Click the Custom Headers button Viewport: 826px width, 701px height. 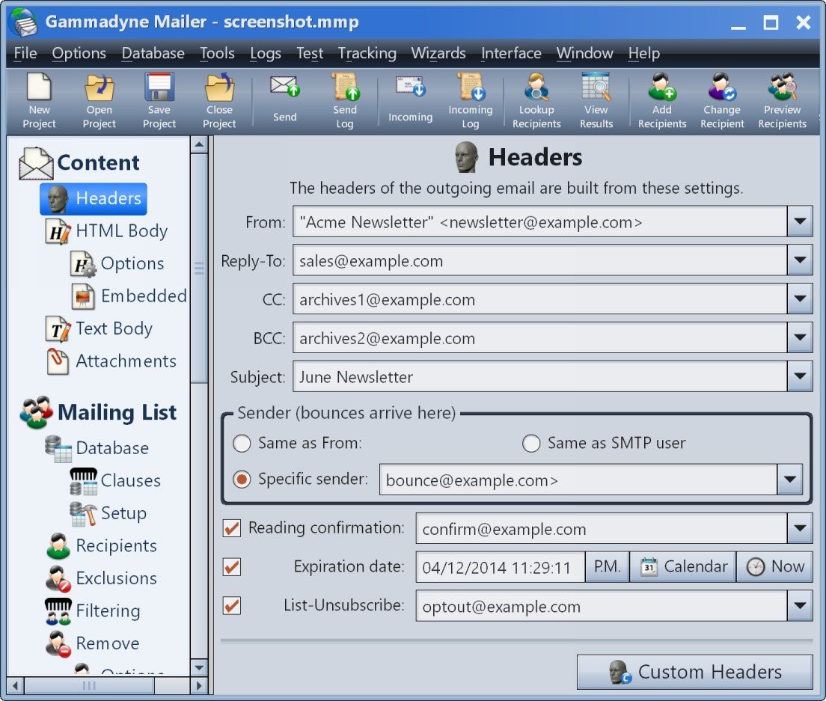point(695,672)
